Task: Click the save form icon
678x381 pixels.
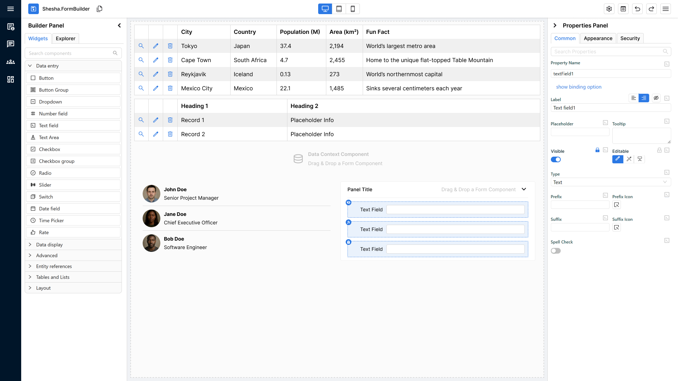Action: coord(34,9)
